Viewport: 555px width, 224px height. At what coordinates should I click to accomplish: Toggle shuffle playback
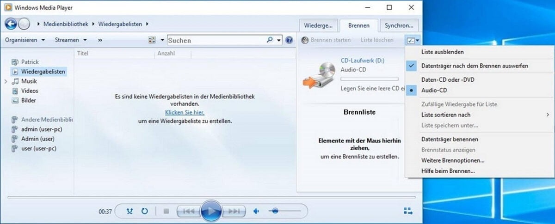(x=130, y=211)
